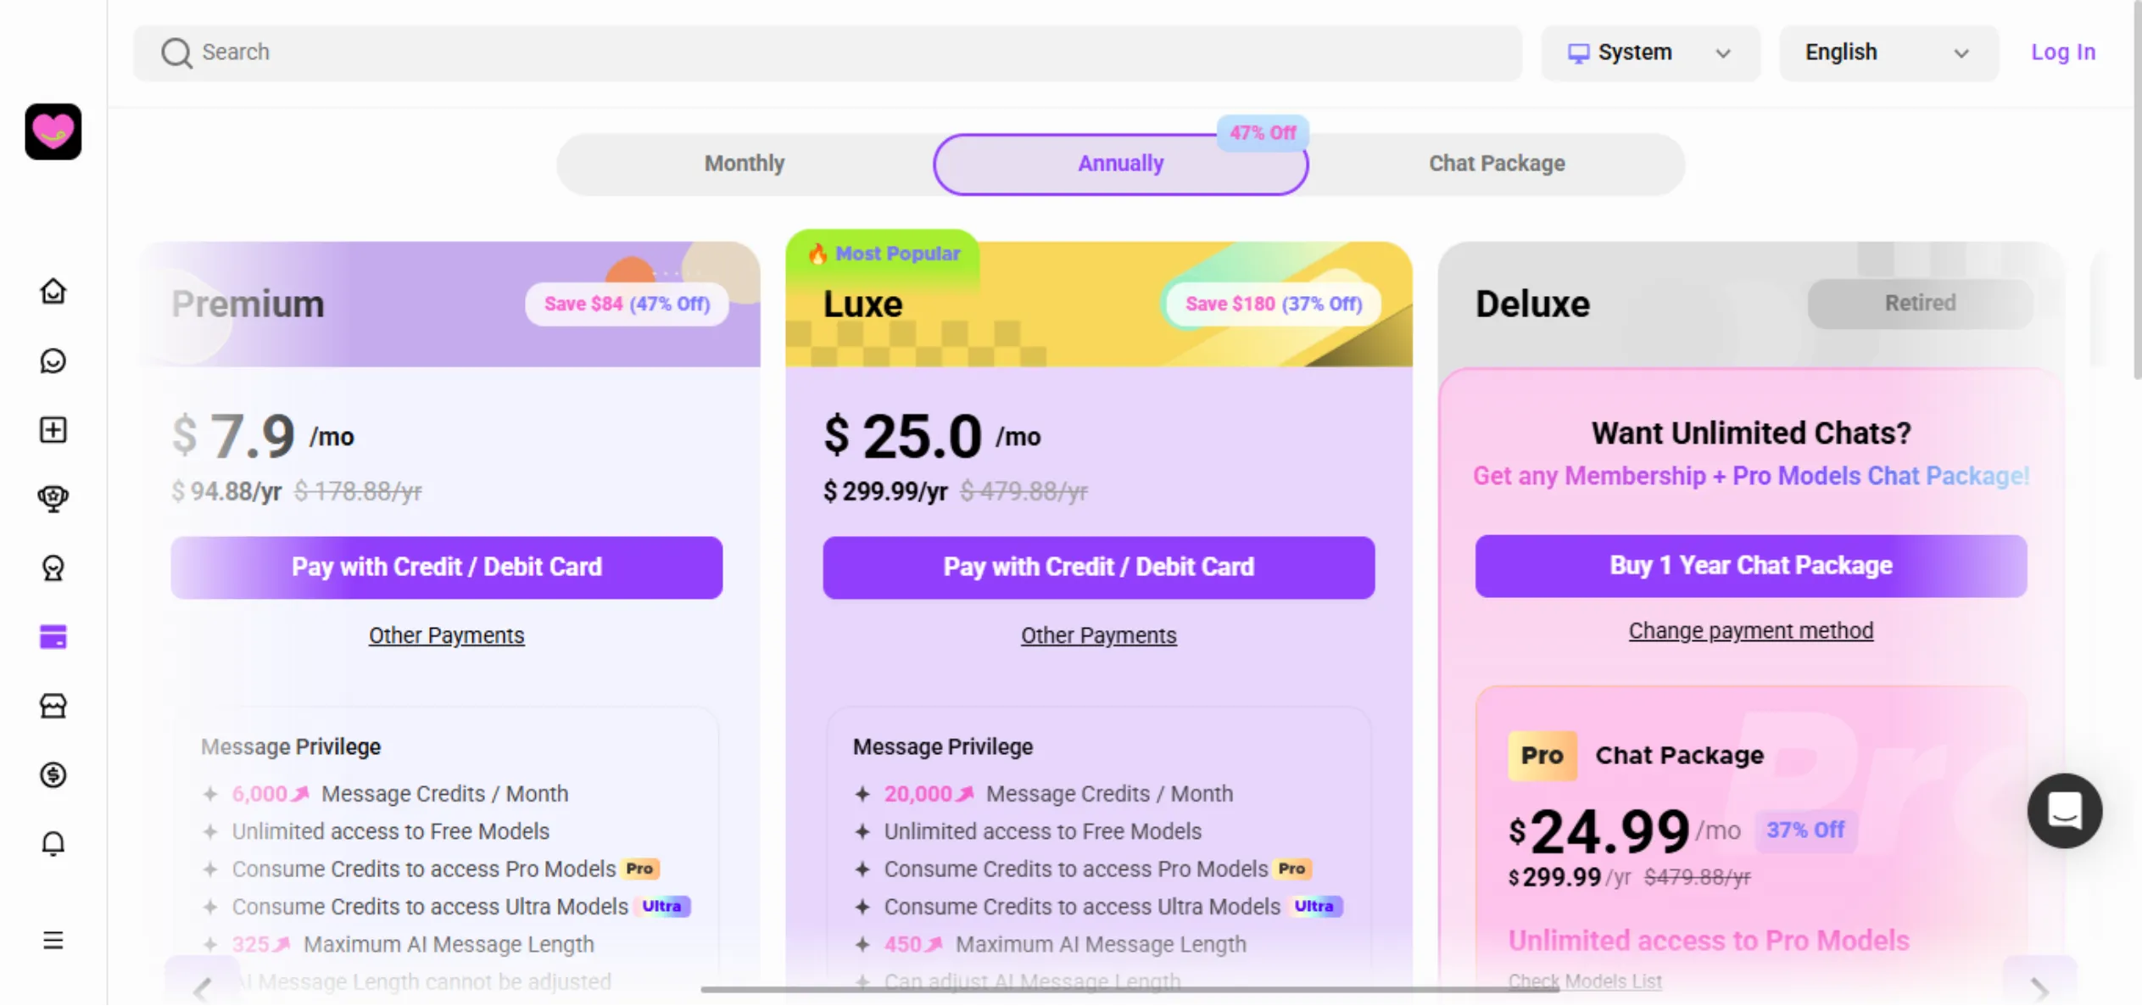
Task: Switch to Monthly billing tab
Action: tap(745, 164)
